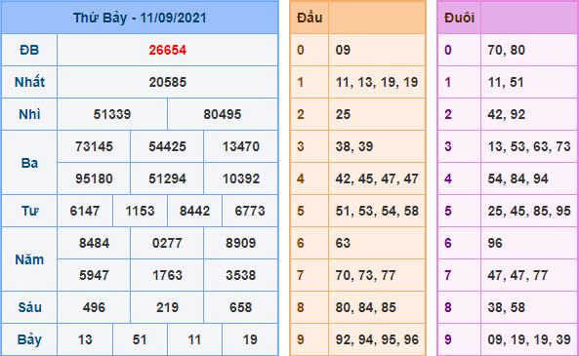Click the red special prize number 26654
579x356 pixels.
168,50
